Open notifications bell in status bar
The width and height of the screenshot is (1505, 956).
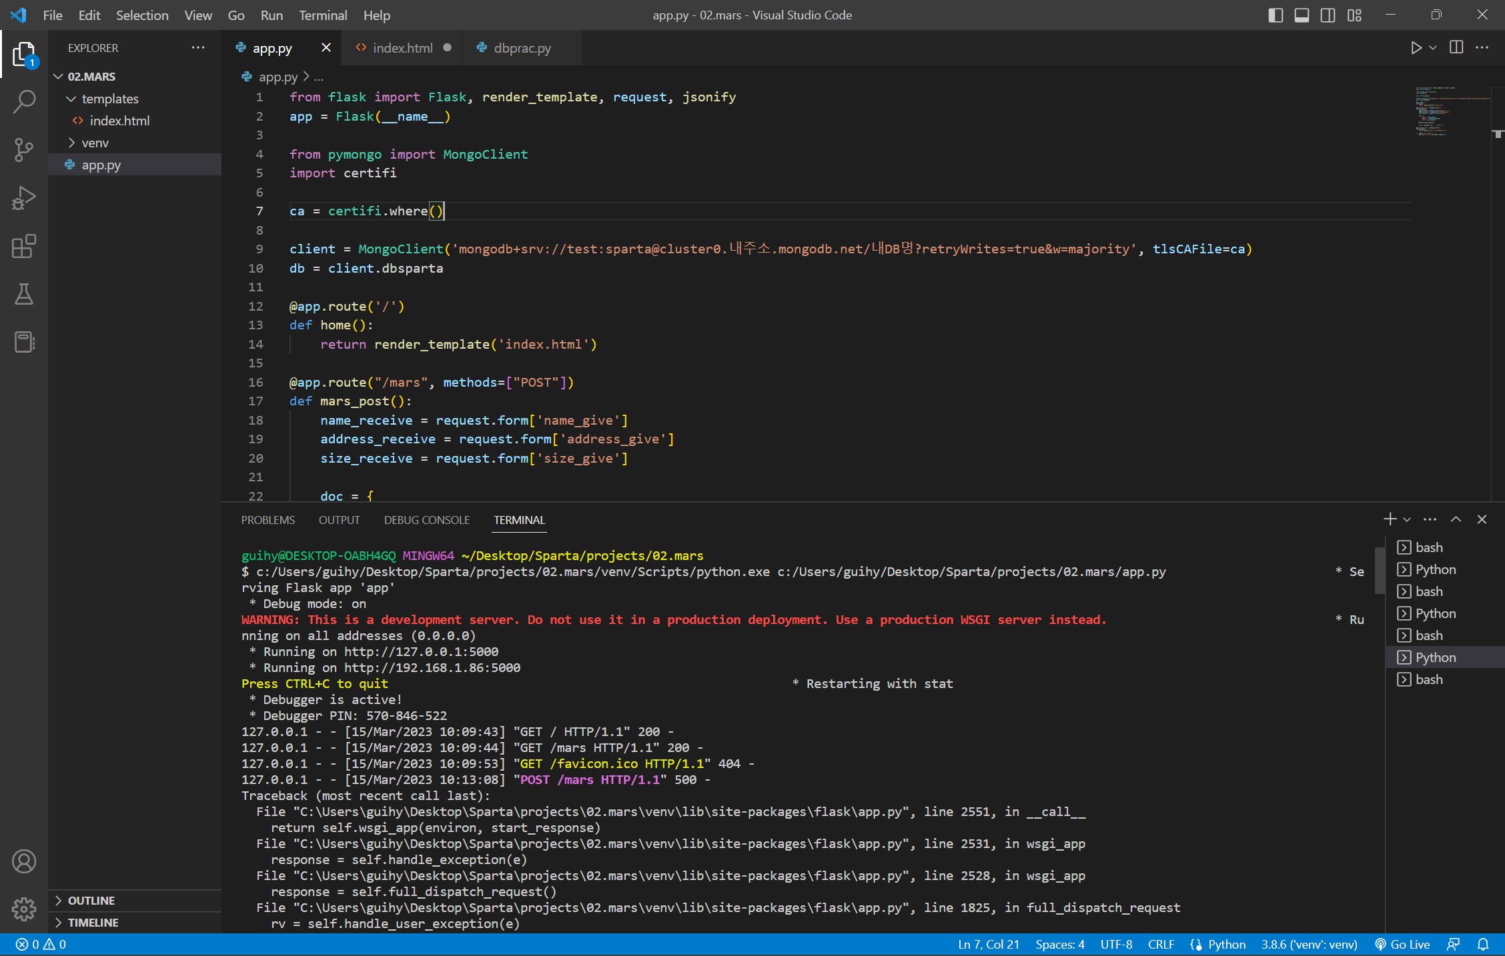point(1483,945)
